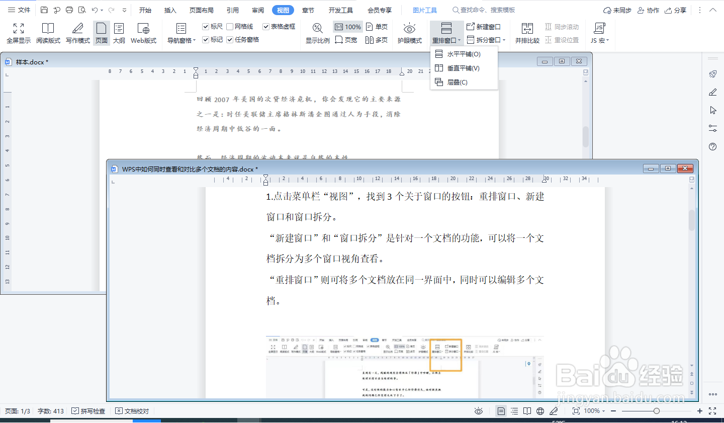Switch to full screen display mode
Screen dimensions: 724x423
point(19,33)
